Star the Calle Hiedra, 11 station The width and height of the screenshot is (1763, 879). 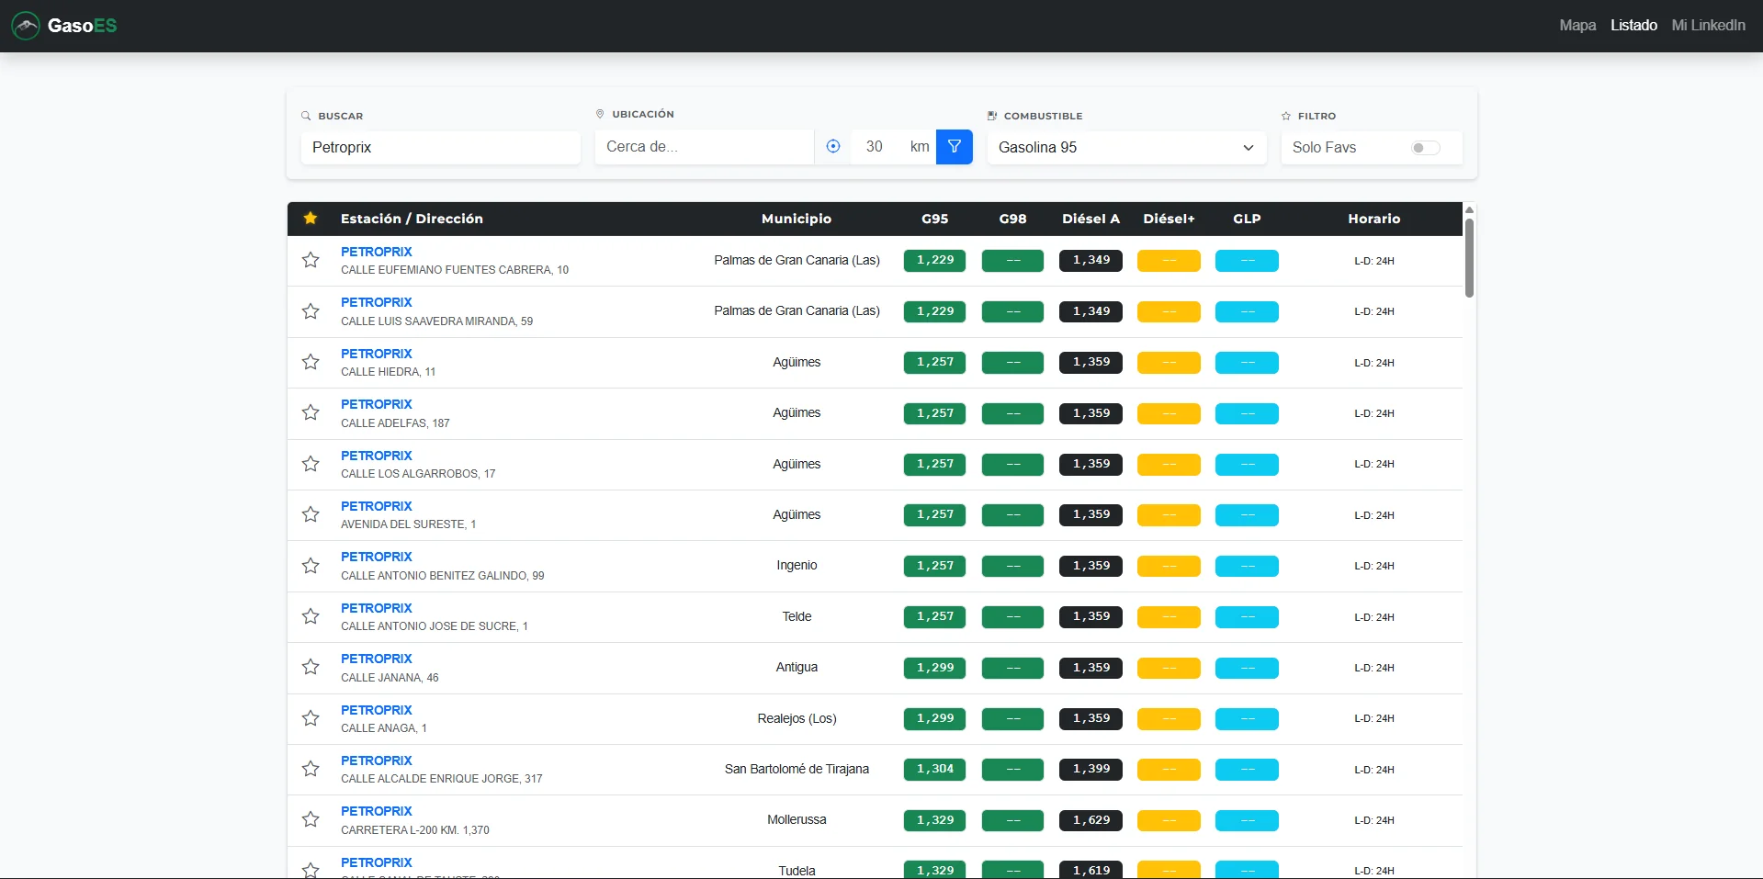click(311, 362)
